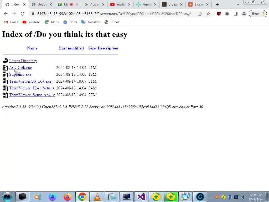
Task: Open a new tab with the plus button
Action: pyautogui.click(x=217, y=5)
